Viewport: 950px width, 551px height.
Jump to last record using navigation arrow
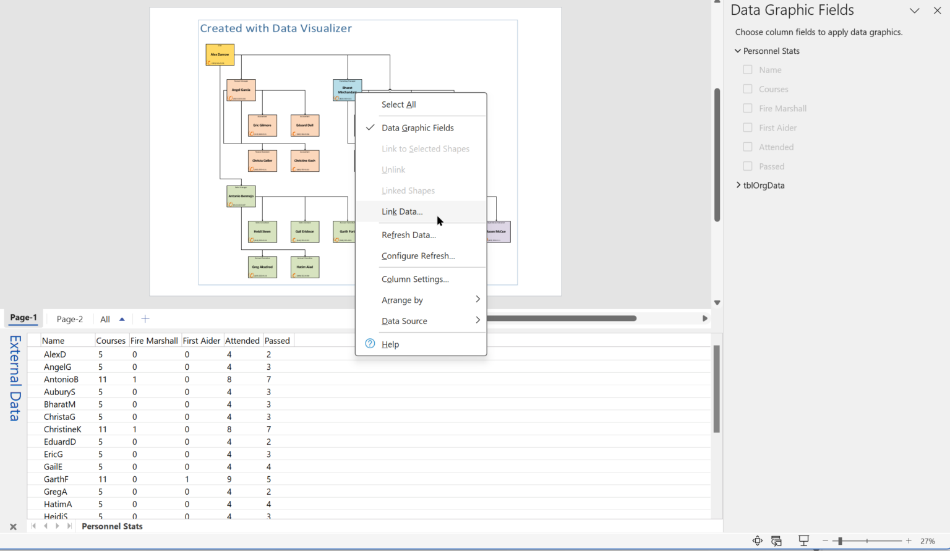(69, 526)
